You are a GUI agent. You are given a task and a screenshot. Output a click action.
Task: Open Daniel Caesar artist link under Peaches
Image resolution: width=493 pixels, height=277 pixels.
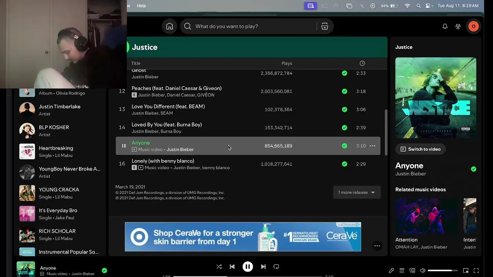[181, 95]
